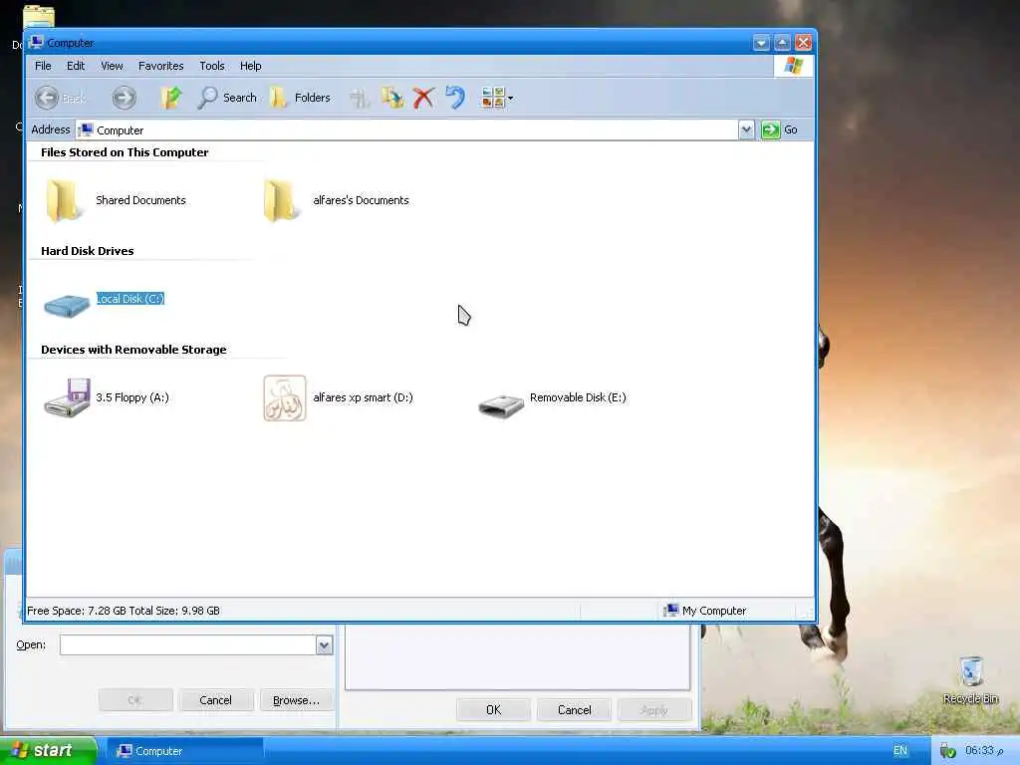Open the Edit menu
The width and height of the screenshot is (1020, 765).
click(x=76, y=66)
